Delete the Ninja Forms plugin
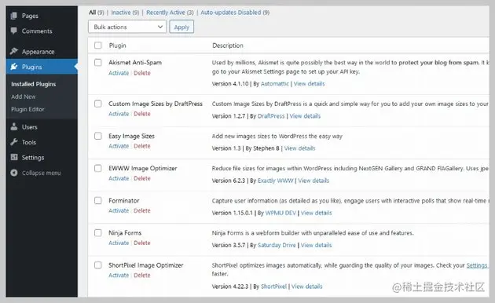495x303 pixels. 142,243
